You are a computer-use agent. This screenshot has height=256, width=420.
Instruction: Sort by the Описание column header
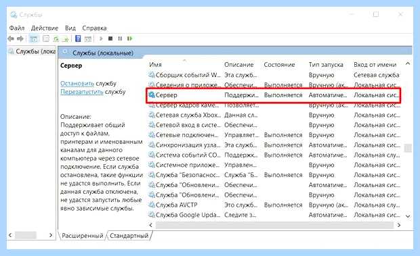[239, 65]
